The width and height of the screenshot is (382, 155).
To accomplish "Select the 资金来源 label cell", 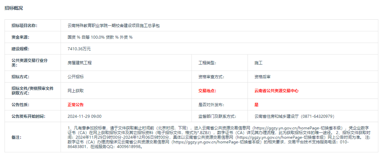I will point(20,37).
